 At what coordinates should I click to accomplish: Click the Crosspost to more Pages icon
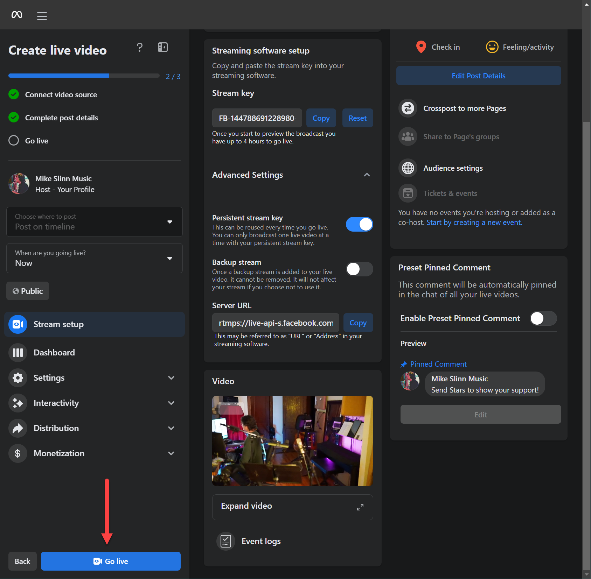(408, 108)
